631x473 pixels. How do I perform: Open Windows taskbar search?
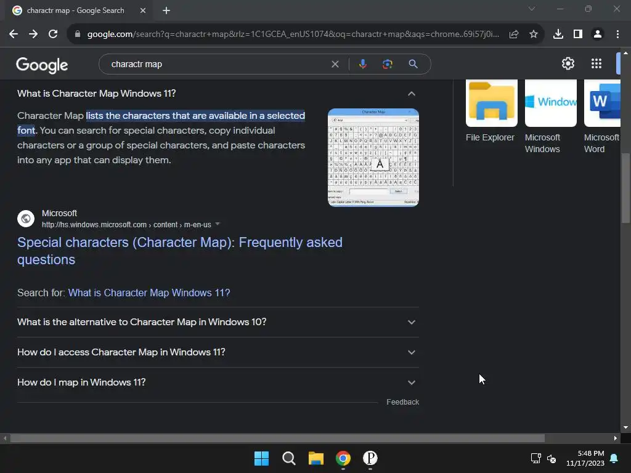288,458
